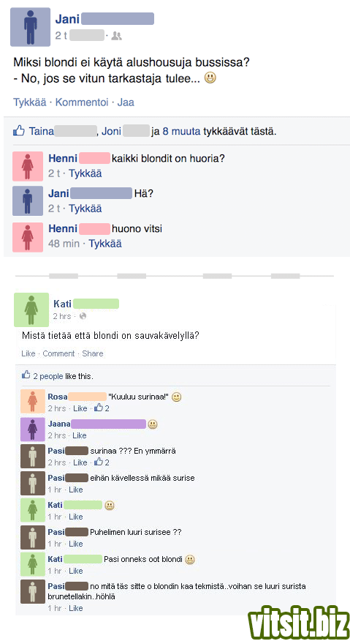
Task: Open Kati's green profile picture on her post
Action: click(31, 310)
